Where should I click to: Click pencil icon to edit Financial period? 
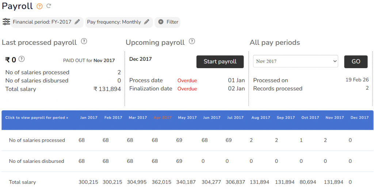(x=77, y=22)
